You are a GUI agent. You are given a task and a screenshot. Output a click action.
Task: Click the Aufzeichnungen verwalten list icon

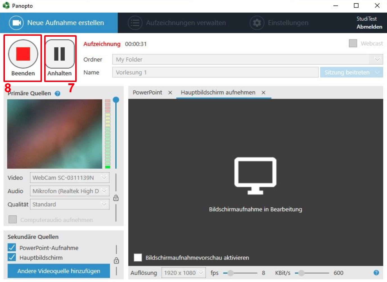(135, 23)
